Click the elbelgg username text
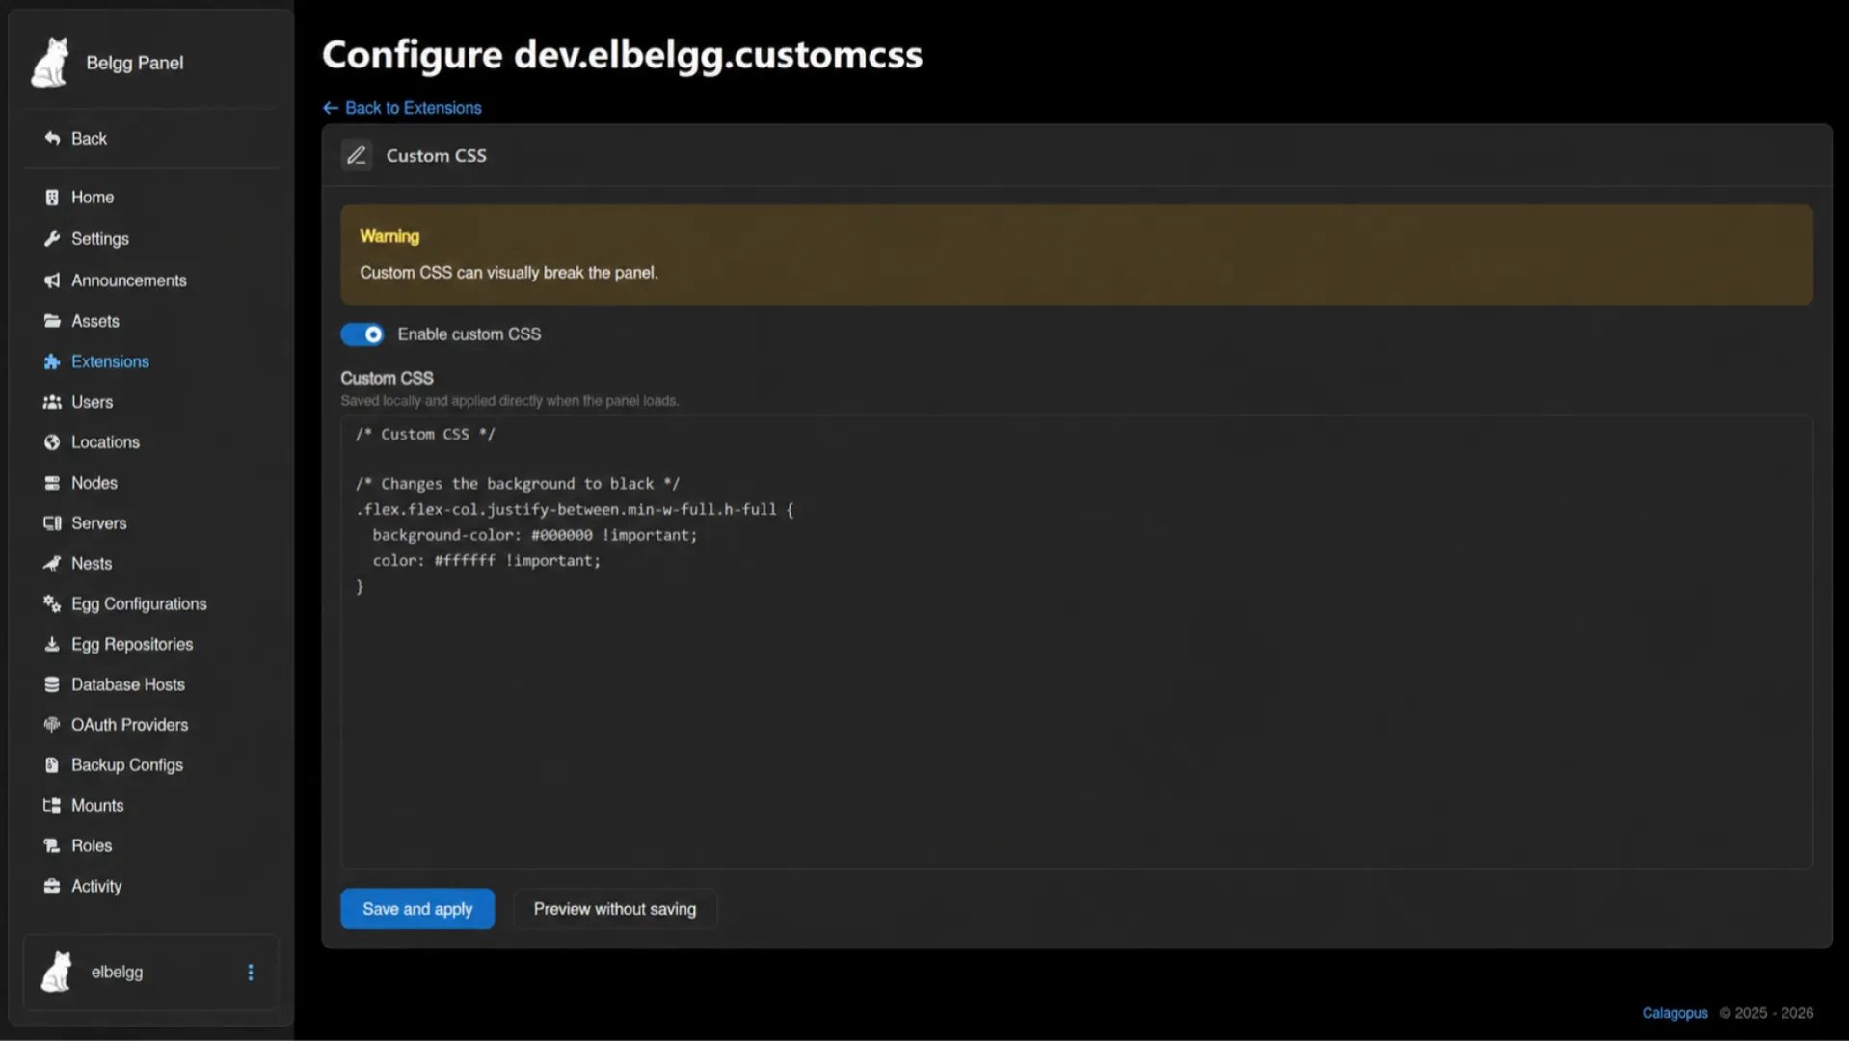Viewport: 1849px width, 1041px height. click(x=117, y=973)
